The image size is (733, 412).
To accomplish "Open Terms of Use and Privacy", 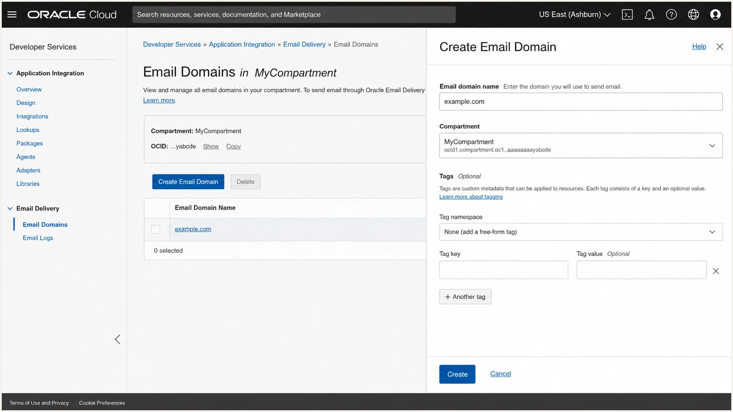I will click(x=39, y=403).
